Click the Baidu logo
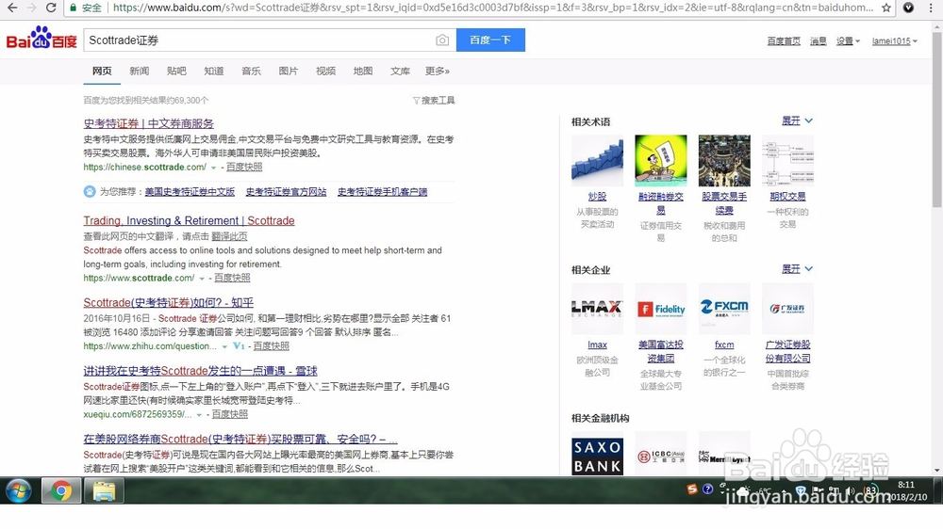This screenshot has height=529, width=943. point(41,39)
